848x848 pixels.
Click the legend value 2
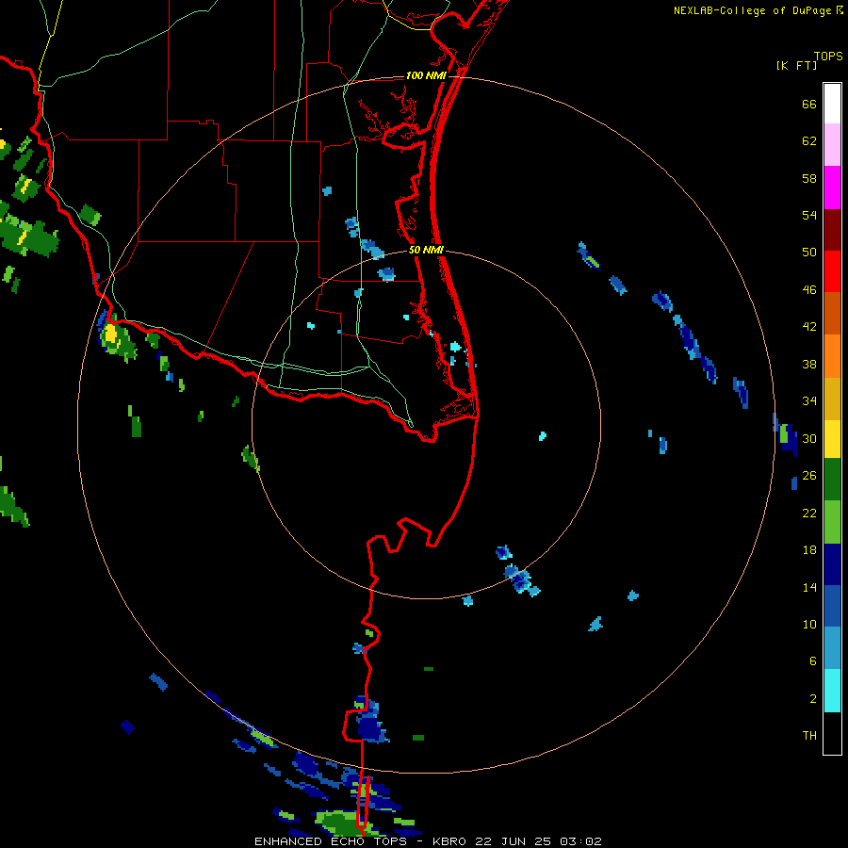(813, 699)
